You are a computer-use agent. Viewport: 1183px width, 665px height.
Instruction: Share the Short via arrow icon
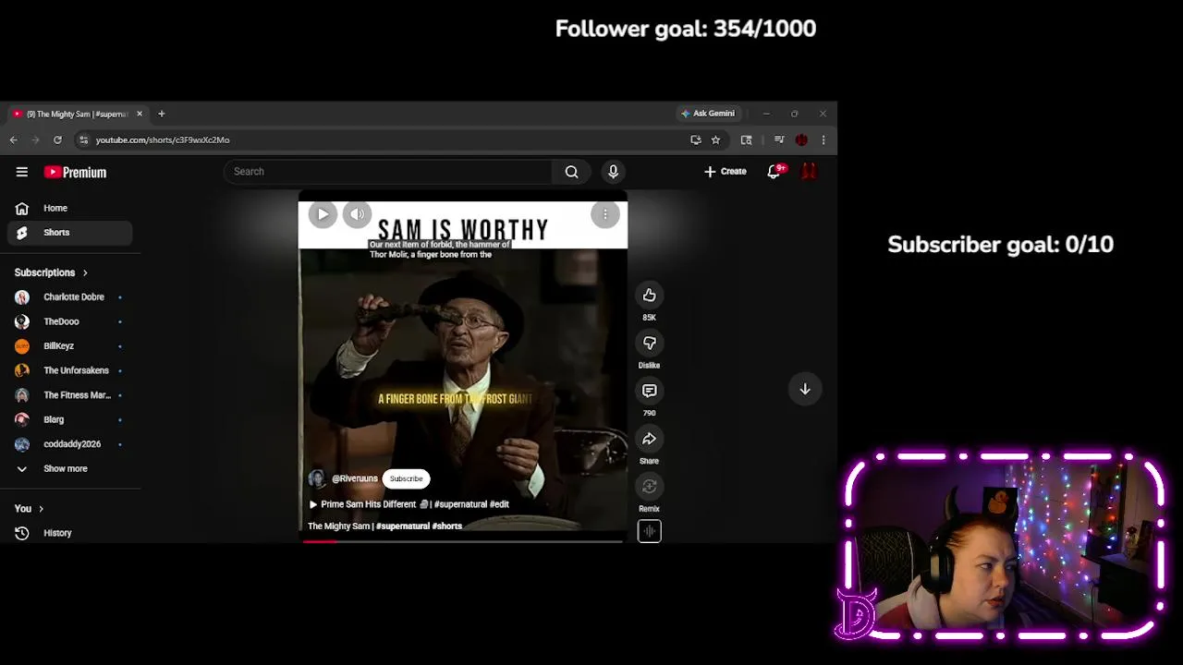[x=649, y=440]
